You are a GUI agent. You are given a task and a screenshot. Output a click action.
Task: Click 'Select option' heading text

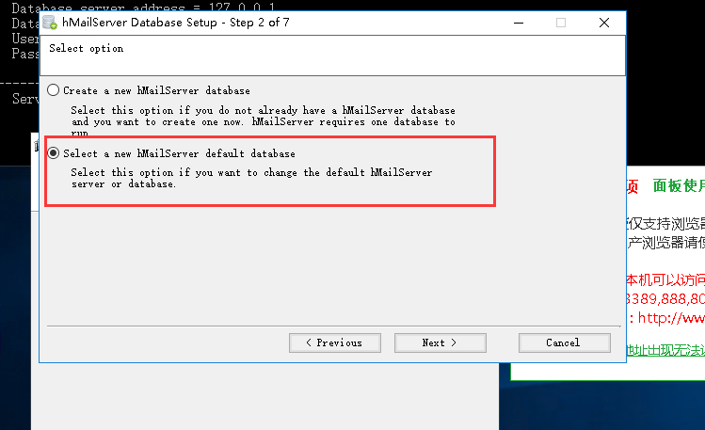[x=86, y=49]
